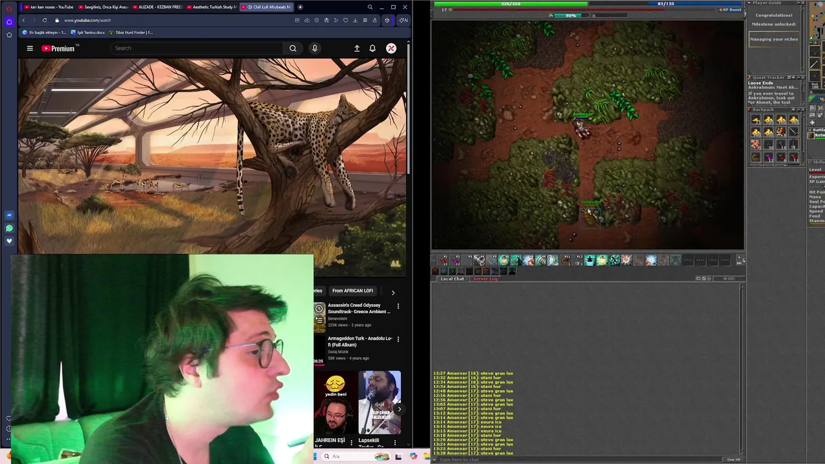The height and width of the screenshot is (464, 825).
Task: Open a new browser tab
Action: click(300, 7)
